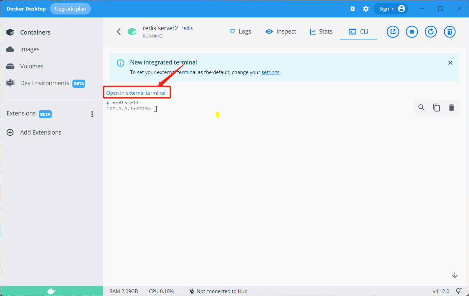469x296 pixels.
Task: Open the Containers section
Action: point(29,32)
